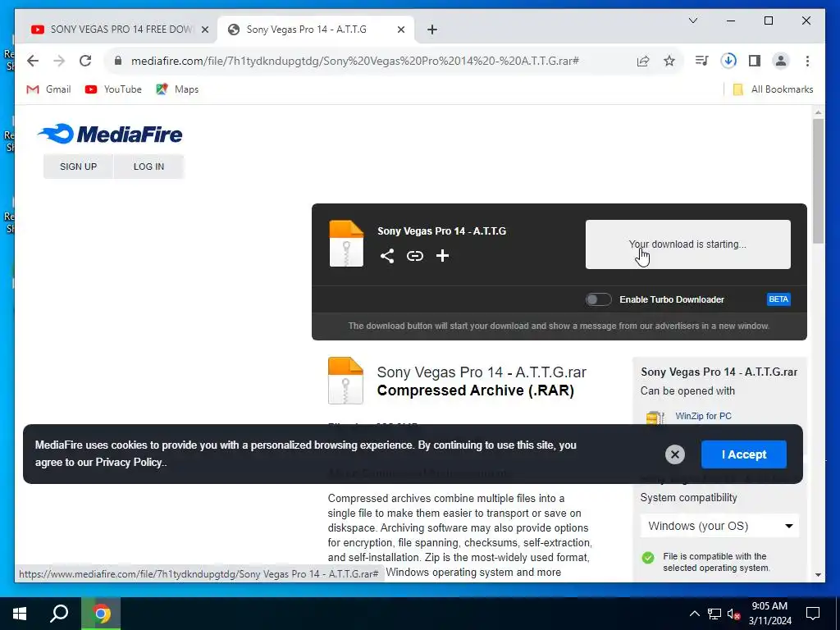This screenshot has height=630, width=840.
Task: Go back to previous page
Action: 33,61
